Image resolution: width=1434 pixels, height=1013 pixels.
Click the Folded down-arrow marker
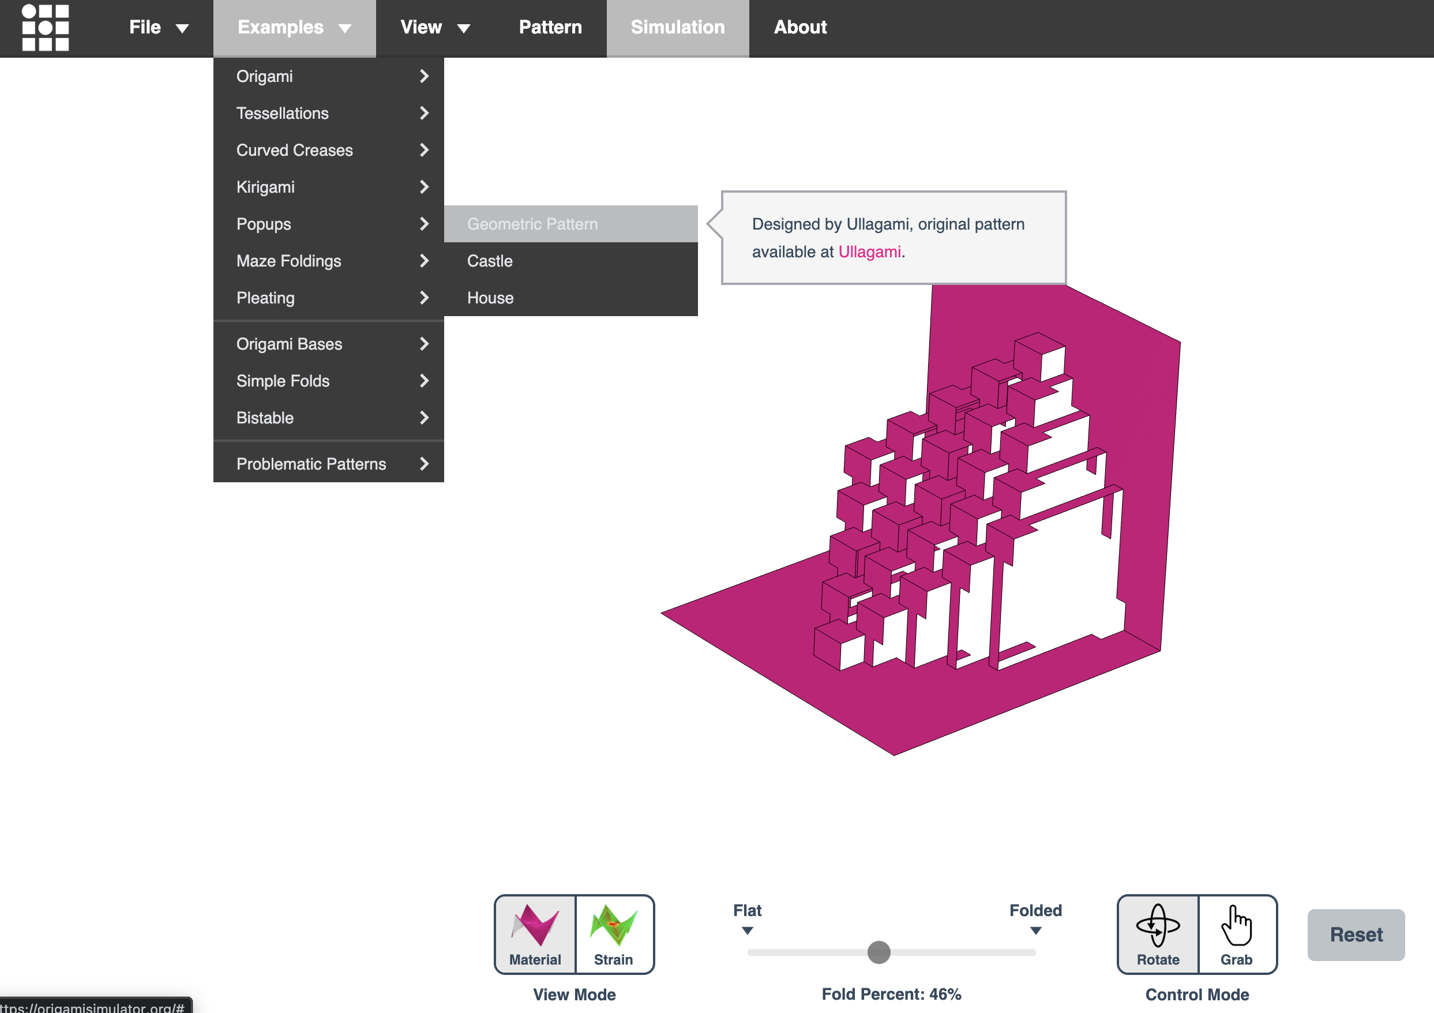tap(1035, 931)
